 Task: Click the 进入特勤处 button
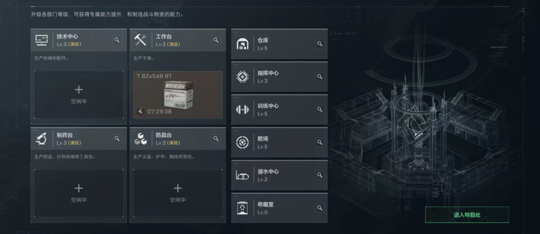[467, 215]
